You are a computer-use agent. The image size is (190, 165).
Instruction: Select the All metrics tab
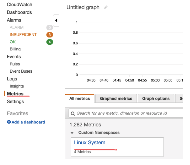click(x=79, y=98)
